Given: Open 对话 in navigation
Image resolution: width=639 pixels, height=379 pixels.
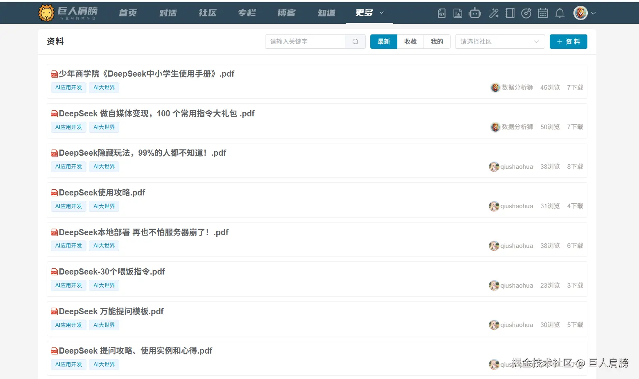Looking at the screenshot, I should tap(168, 13).
